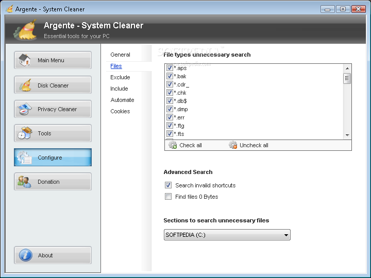Minimize the Argente window
This screenshot has height=278, width=371.
point(328,9)
